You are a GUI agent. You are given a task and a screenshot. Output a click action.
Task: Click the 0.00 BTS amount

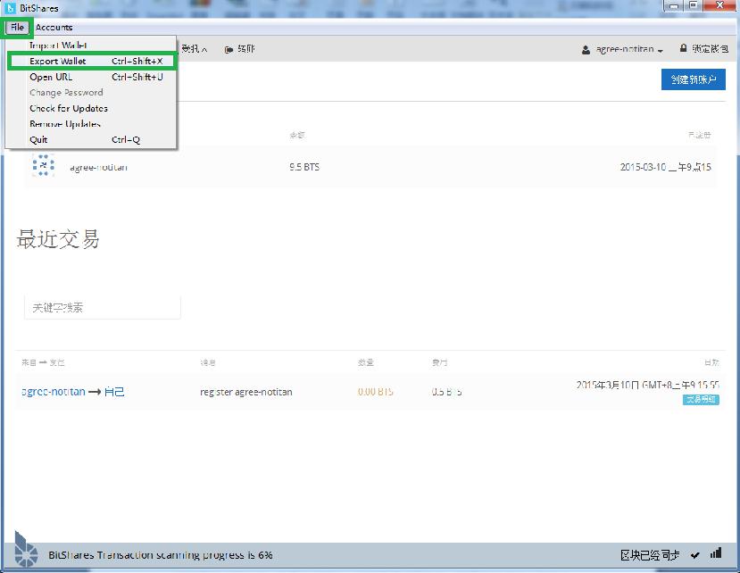[375, 392]
